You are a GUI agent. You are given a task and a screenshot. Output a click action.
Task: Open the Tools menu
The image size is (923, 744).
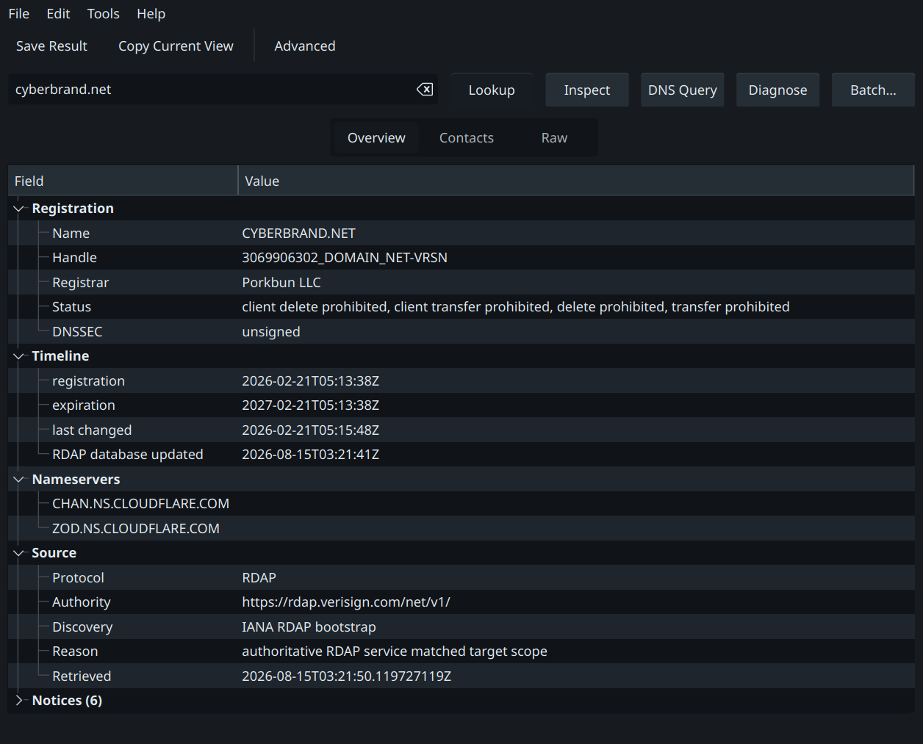coord(103,14)
